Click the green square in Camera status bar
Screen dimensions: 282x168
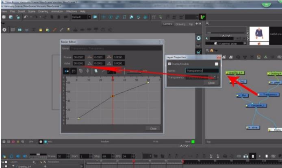(193, 142)
